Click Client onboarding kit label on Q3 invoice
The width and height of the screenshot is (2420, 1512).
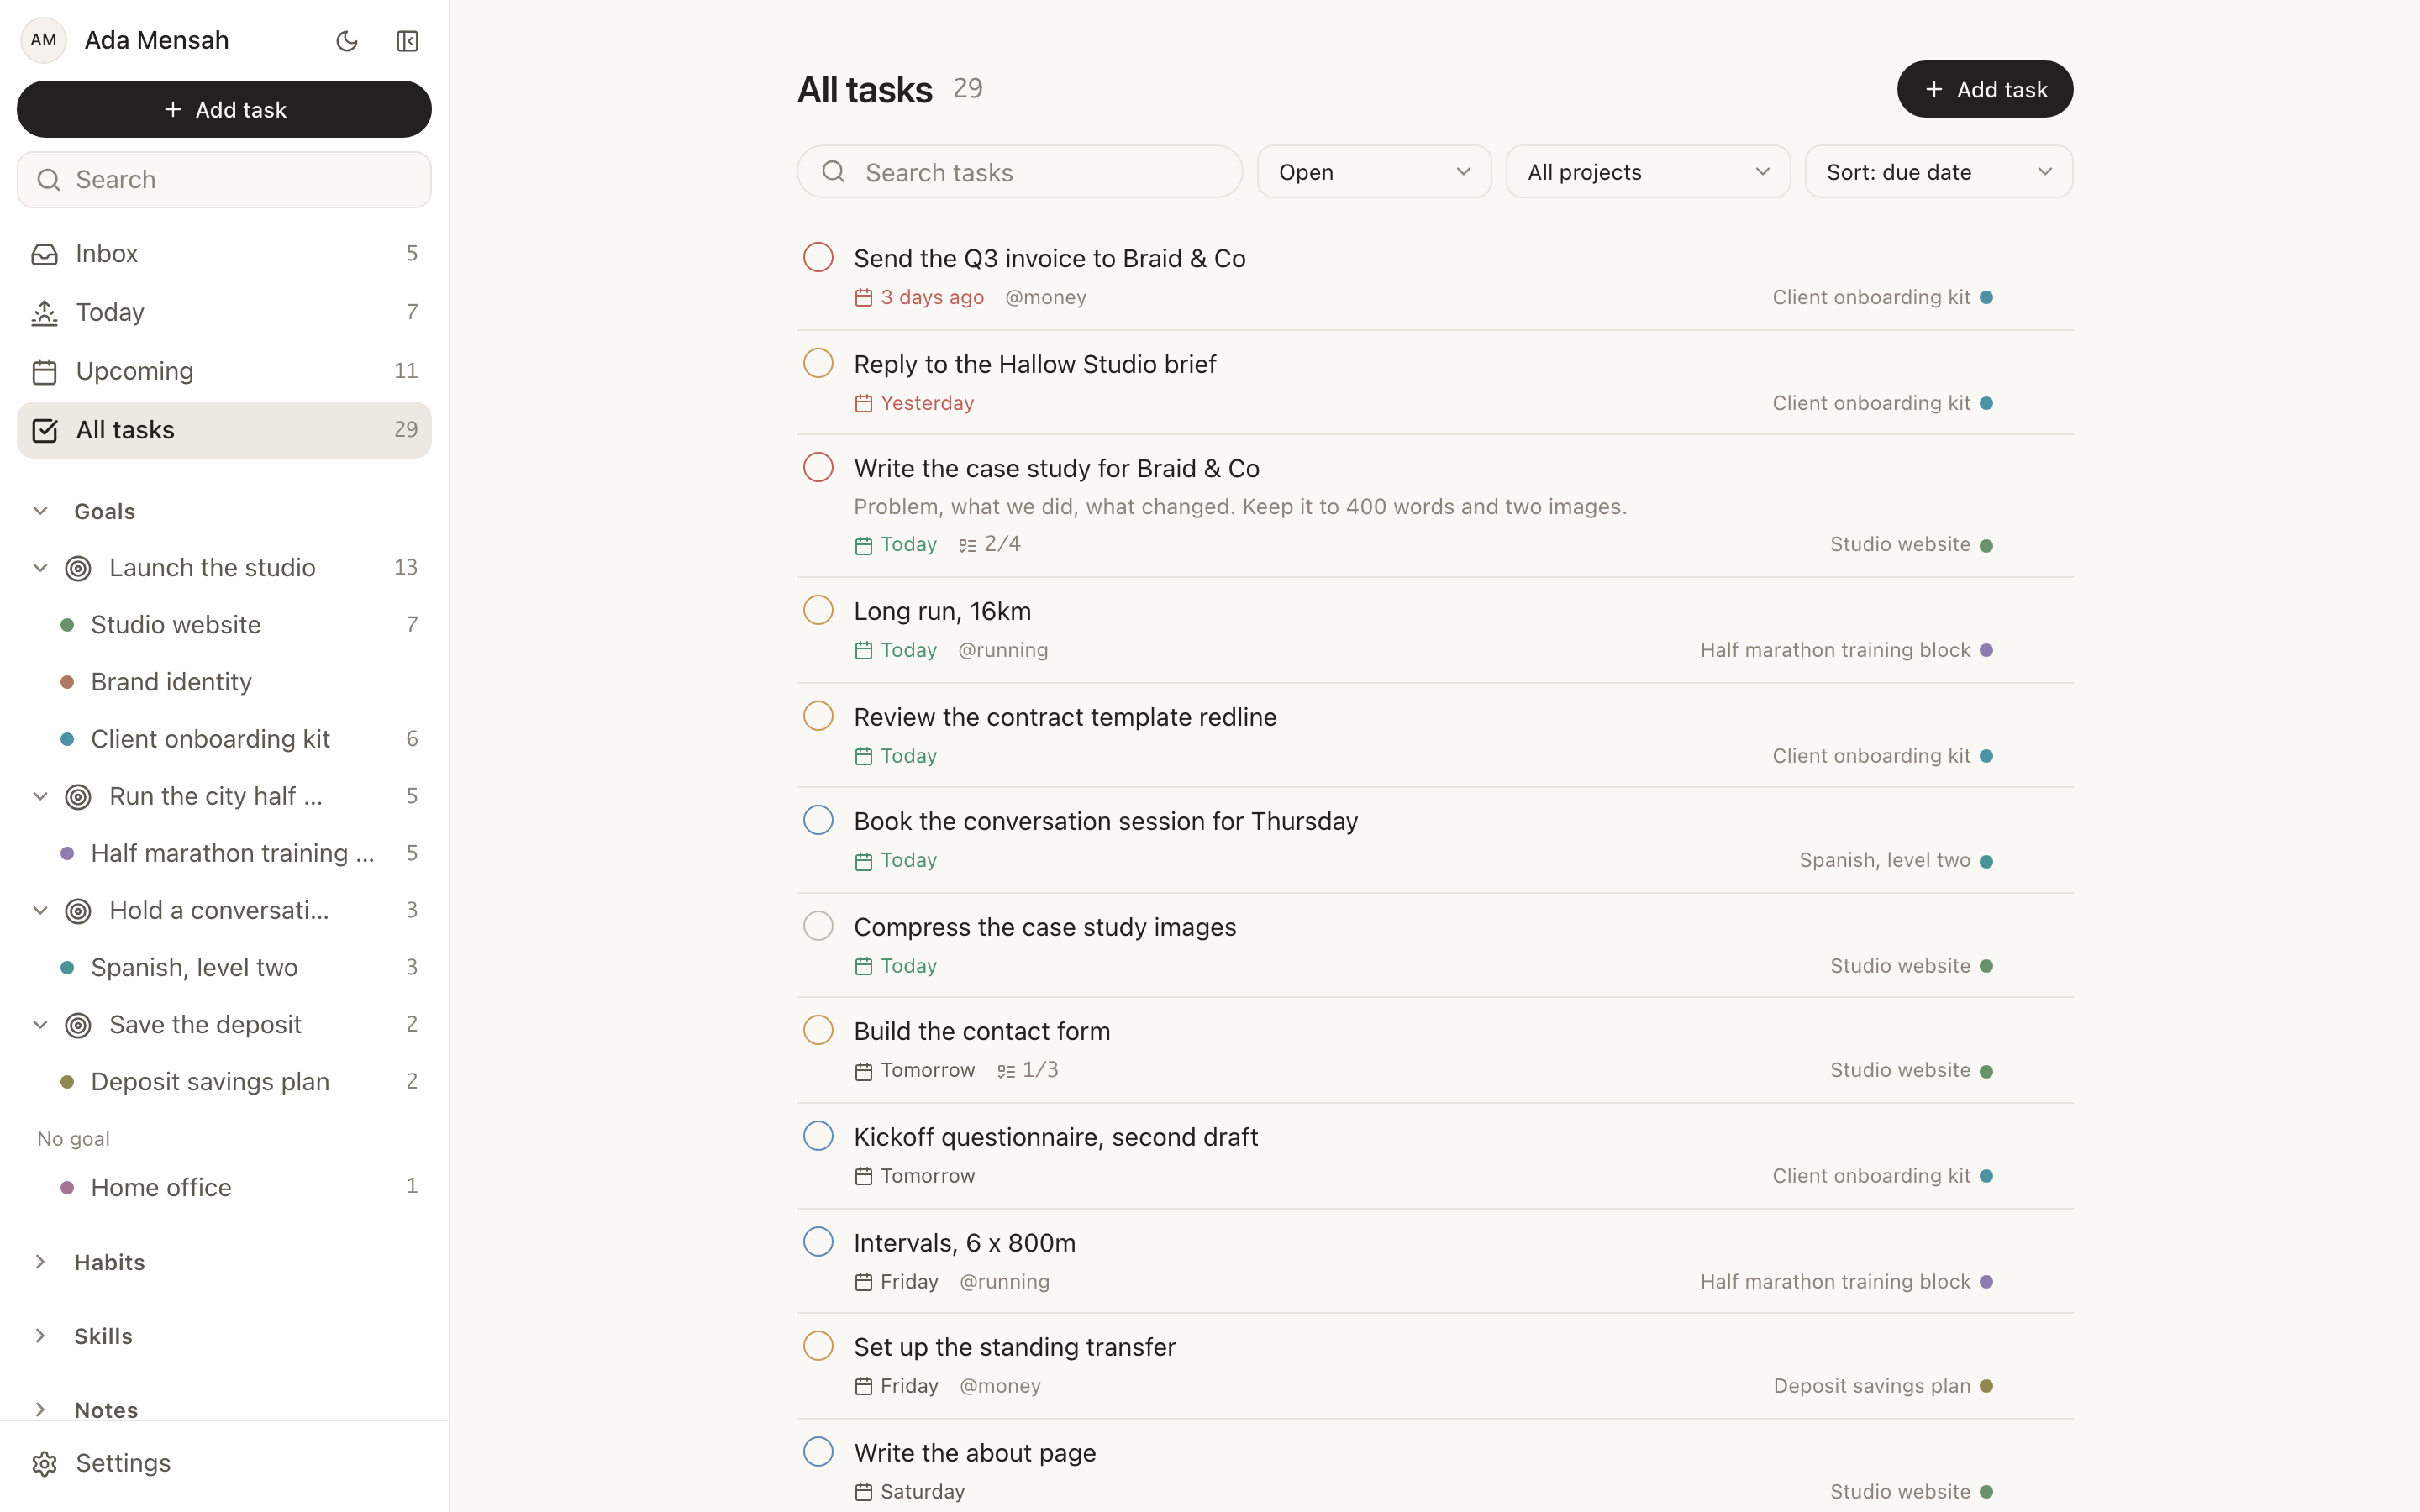tap(1871, 298)
